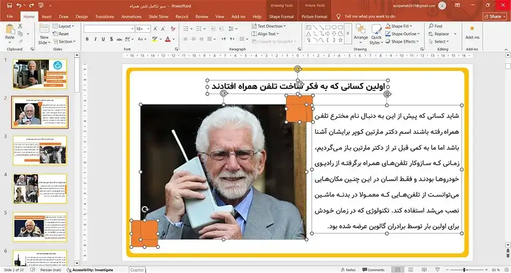Screen dimensions: 511x273
Task: Switch to the Animations tab
Action: click(x=131, y=16)
